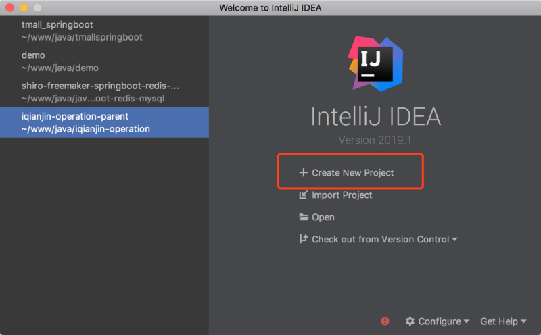Minimize the Welcome window with yellow button

[24, 7]
